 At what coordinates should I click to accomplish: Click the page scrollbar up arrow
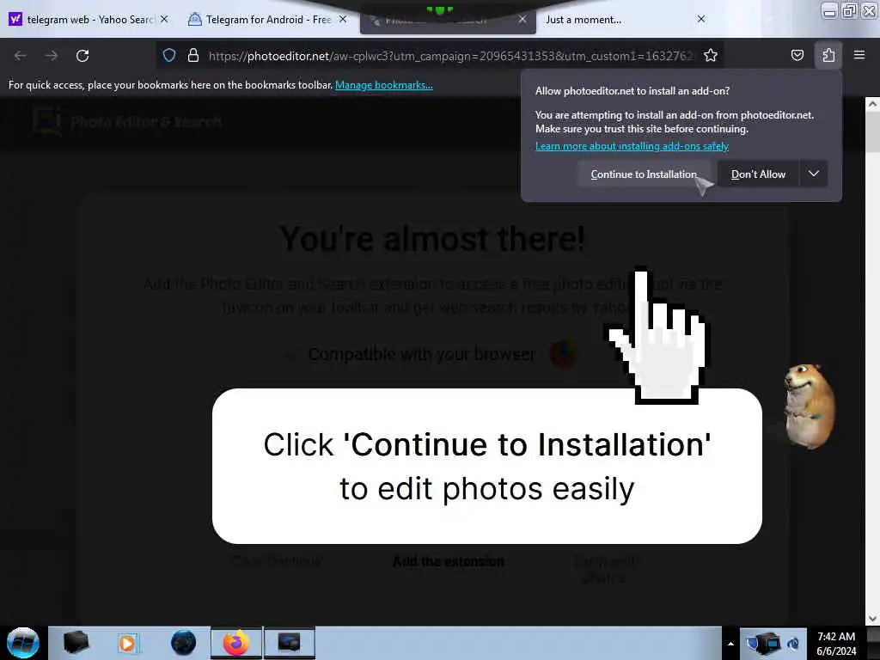point(872,104)
